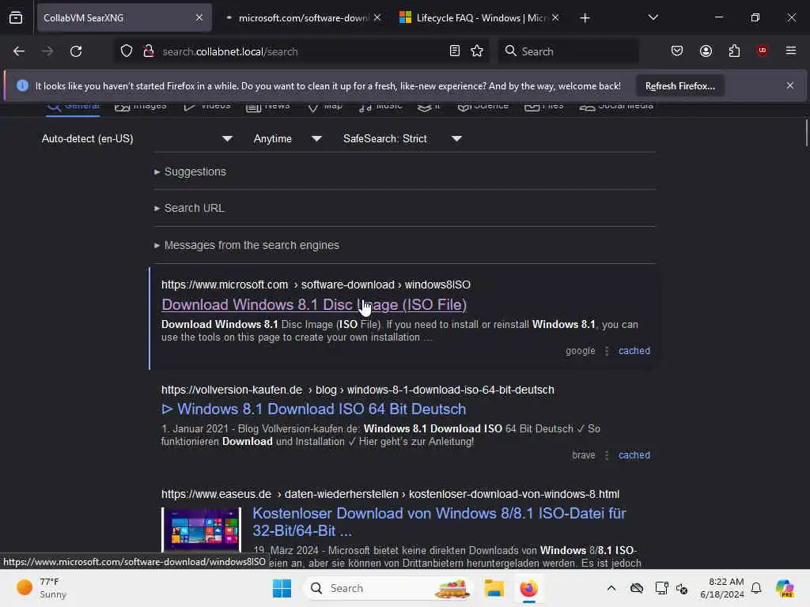The height and width of the screenshot is (607, 810).
Task: Dismiss the Firefox refresh notification bar
Action: pos(790,85)
